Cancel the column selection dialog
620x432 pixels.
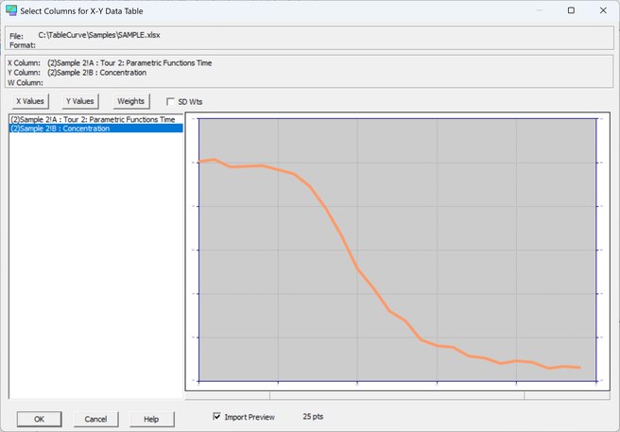point(95,419)
